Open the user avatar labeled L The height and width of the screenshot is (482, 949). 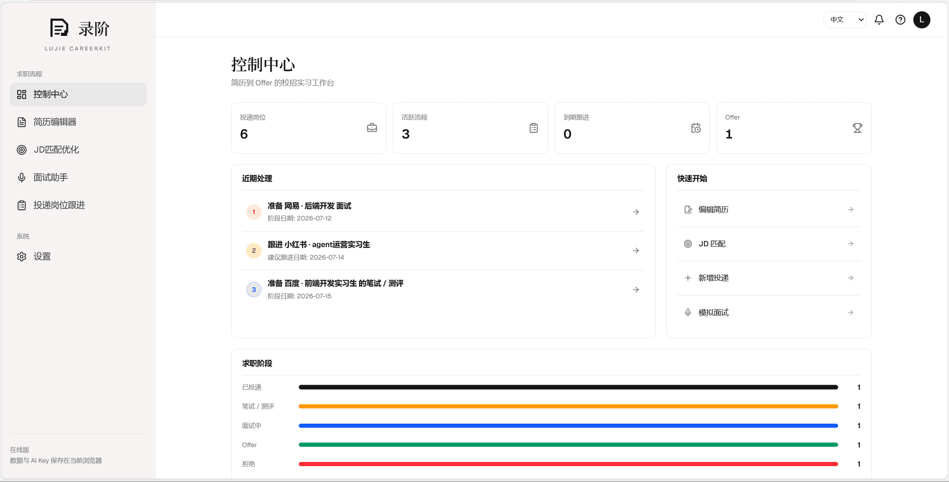921,20
